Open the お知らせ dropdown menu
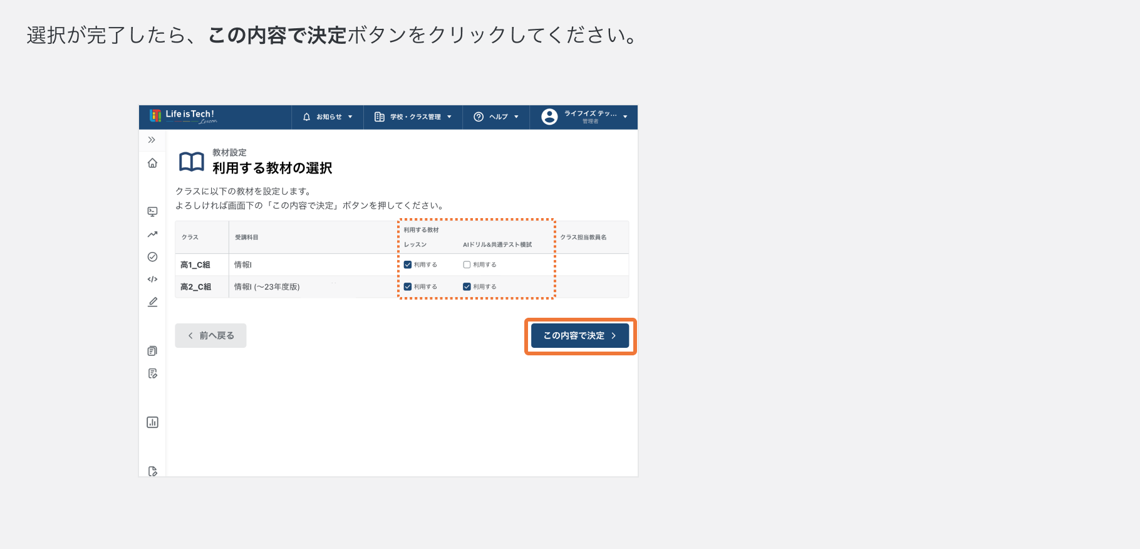This screenshot has width=1140, height=549. (328, 117)
